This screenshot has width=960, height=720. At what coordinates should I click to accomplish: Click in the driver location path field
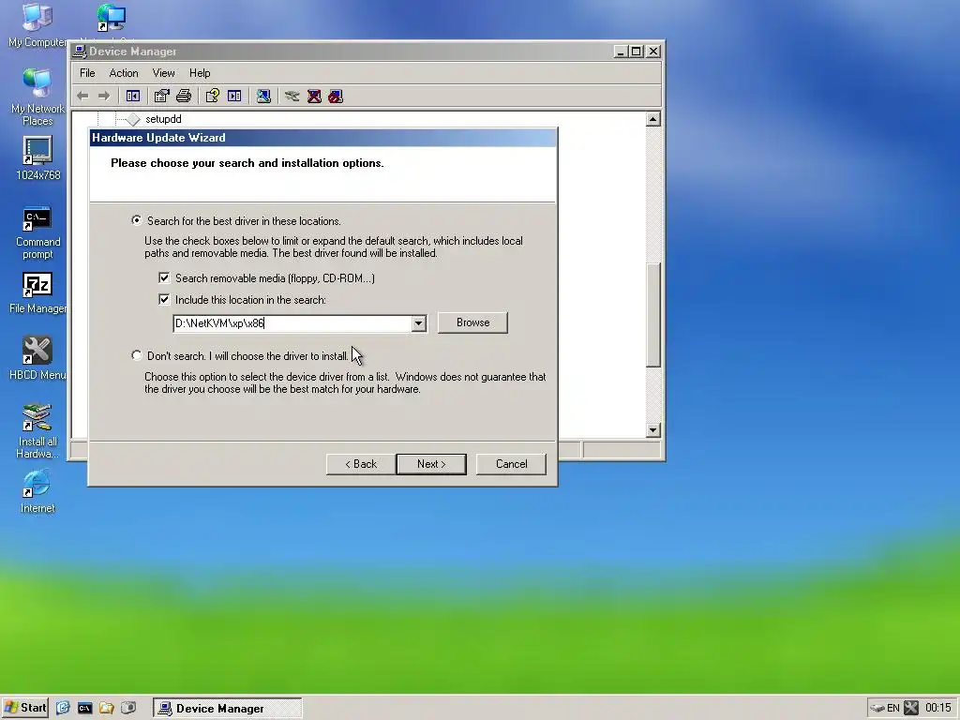292,323
